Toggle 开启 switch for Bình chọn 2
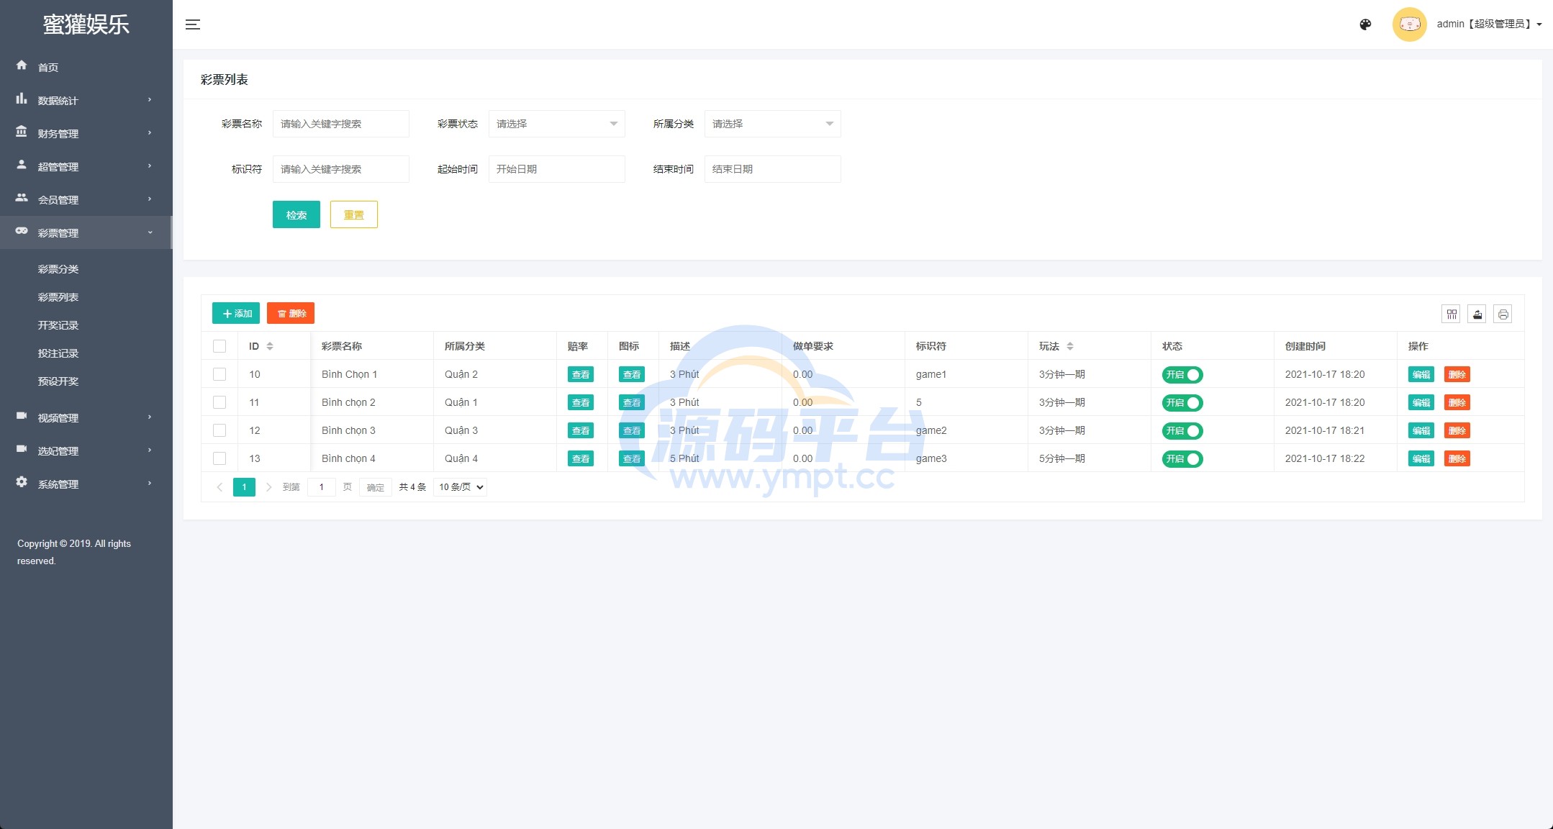The width and height of the screenshot is (1553, 829). (x=1182, y=403)
